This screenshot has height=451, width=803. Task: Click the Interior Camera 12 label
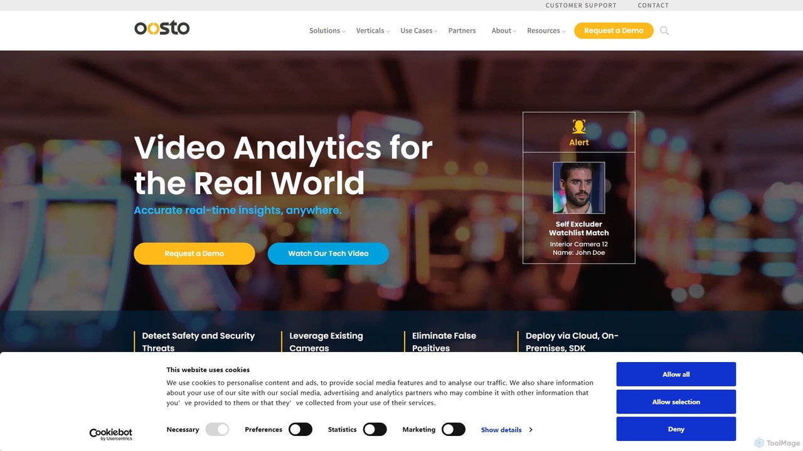pos(578,244)
